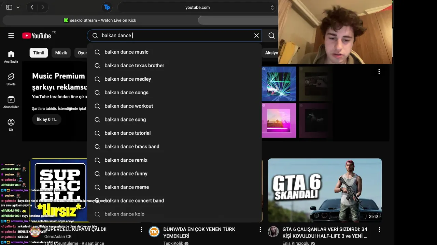Select suggestion balkan dance medley

click(174, 79)
